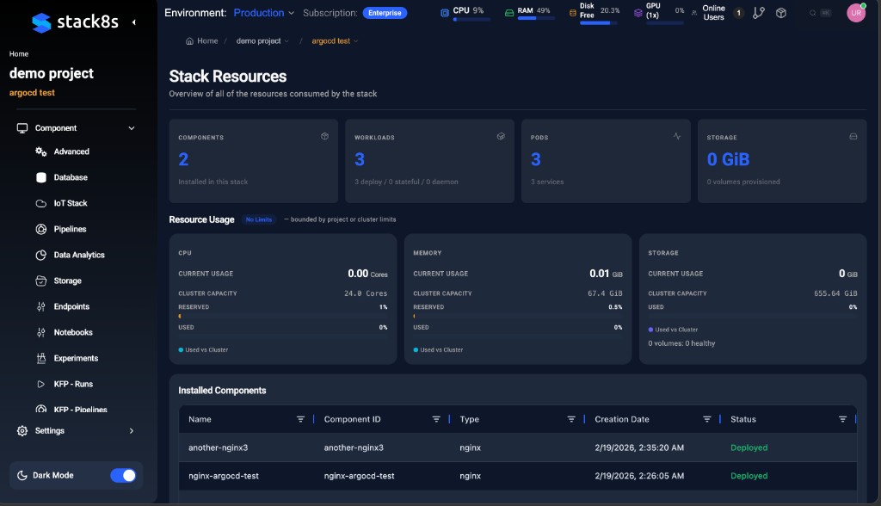Click the GPU layers icon
881x506 pixels.
(638, 12)
